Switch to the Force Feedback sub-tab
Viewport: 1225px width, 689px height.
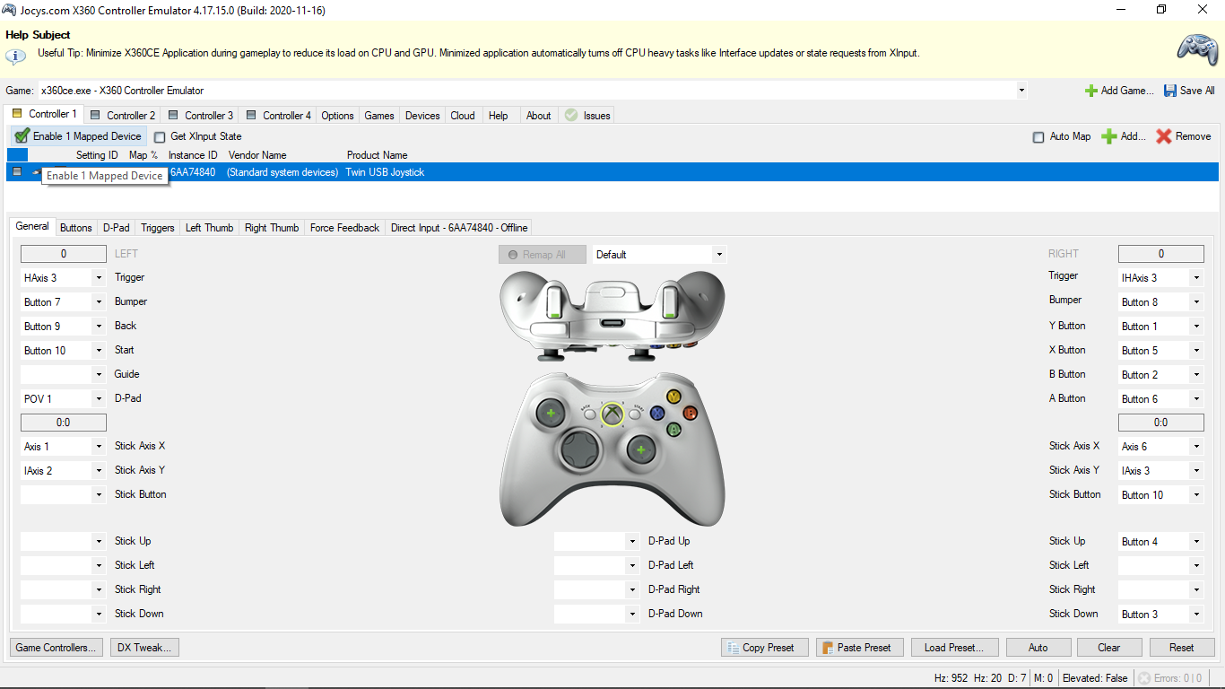click(344, 228)
